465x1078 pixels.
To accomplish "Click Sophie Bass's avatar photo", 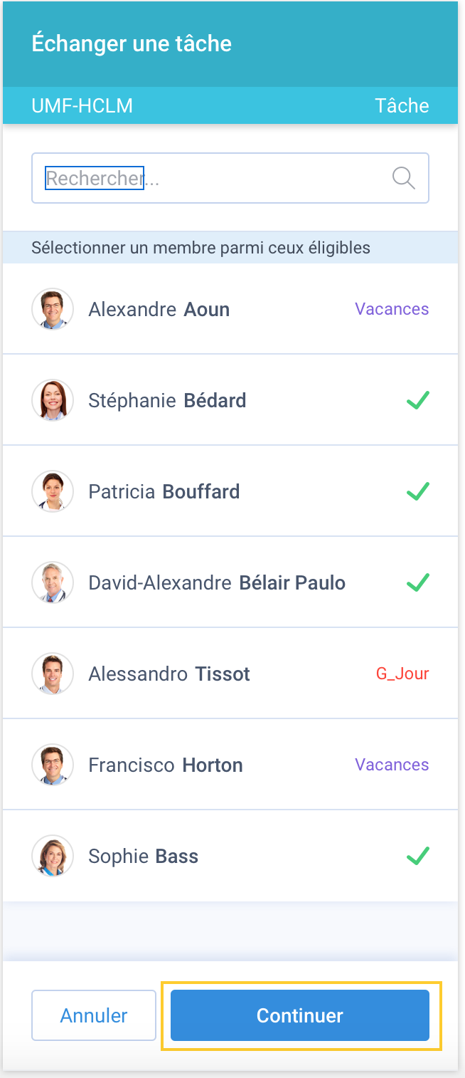I will coord(53,856).
